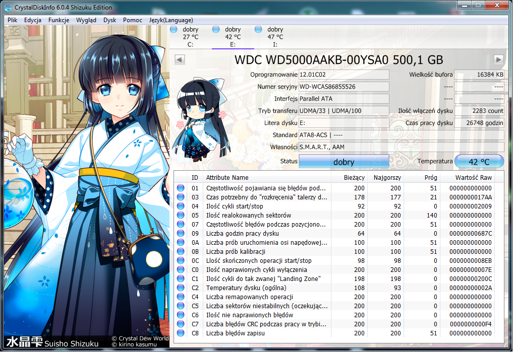
Task: Click the status orb for attribute C4
Action: coord(181,297)
